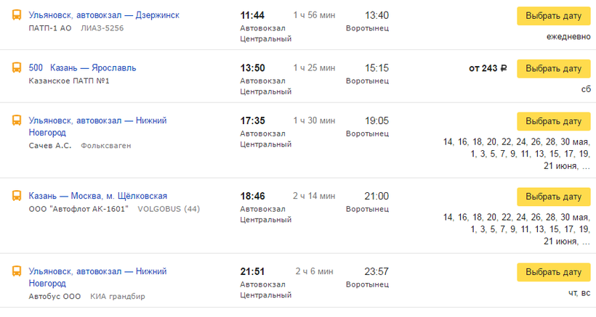Open 500 Казань — Ярославль route link
This screenshot has height=317, width=596.
[x=82, y=68]
